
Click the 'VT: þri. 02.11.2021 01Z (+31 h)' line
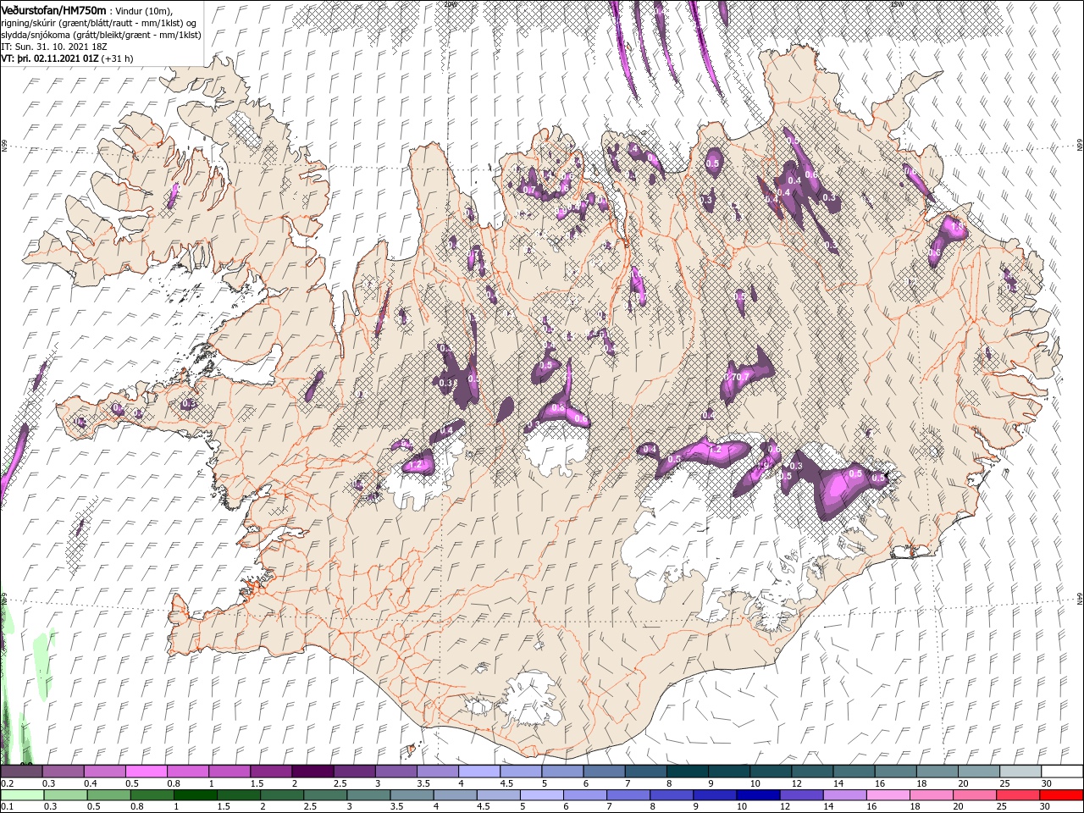tap(67, 58)
